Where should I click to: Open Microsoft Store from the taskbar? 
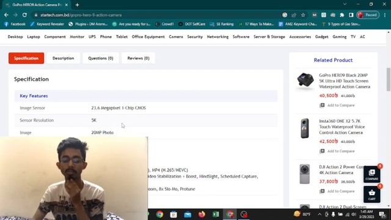click(174, 215)
